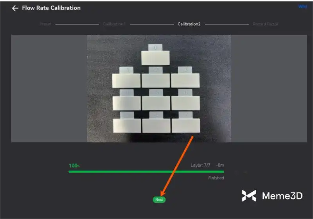This screenshot has width=313, height=219.
Task: Click the 100% progress label
Action: coord(74,166)
